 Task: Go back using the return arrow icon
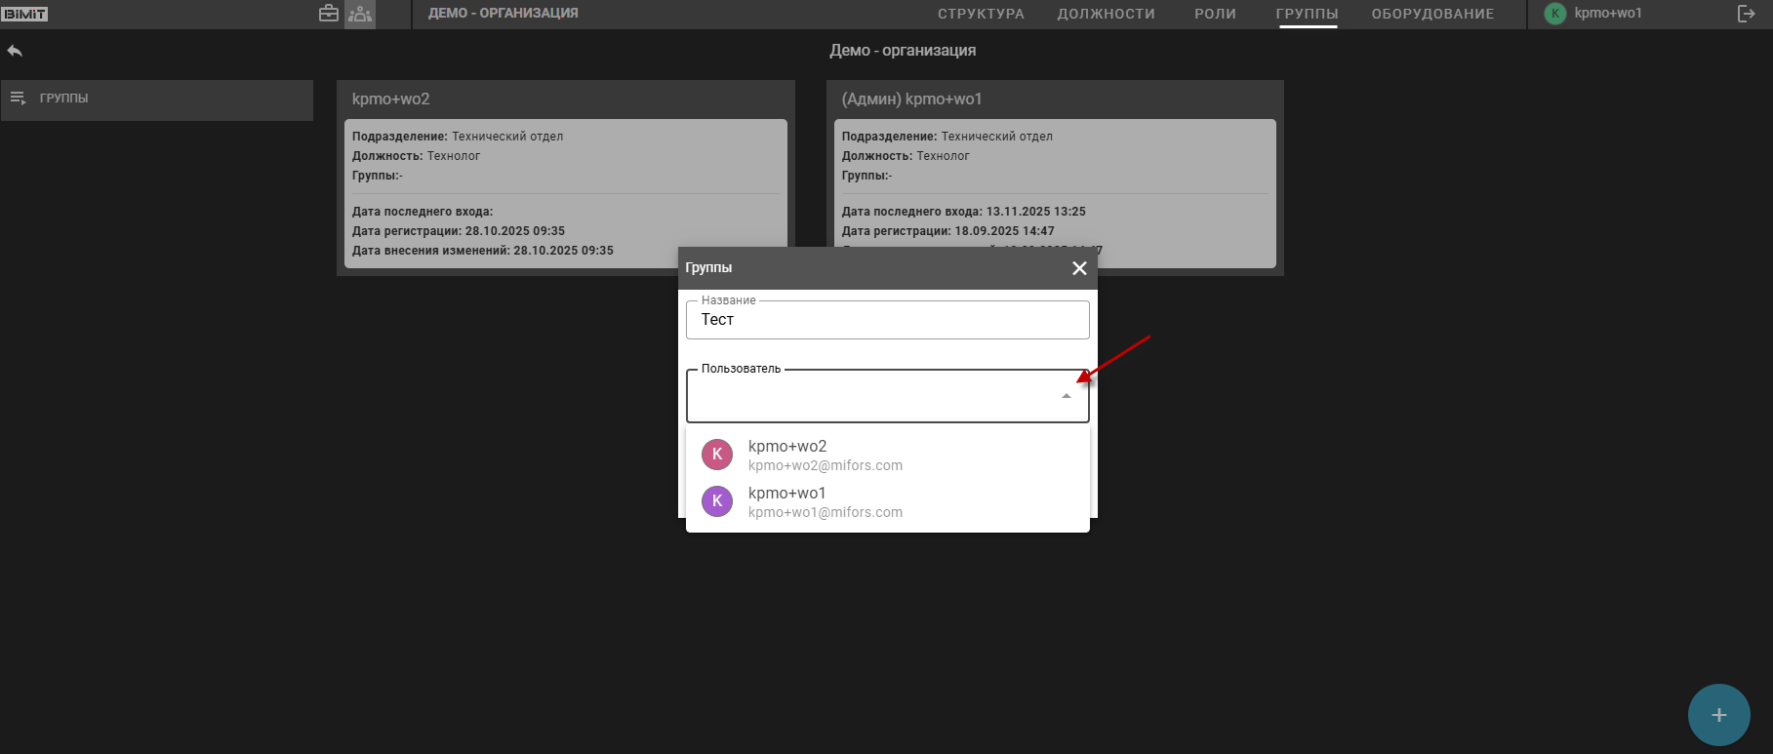(15, 51)
